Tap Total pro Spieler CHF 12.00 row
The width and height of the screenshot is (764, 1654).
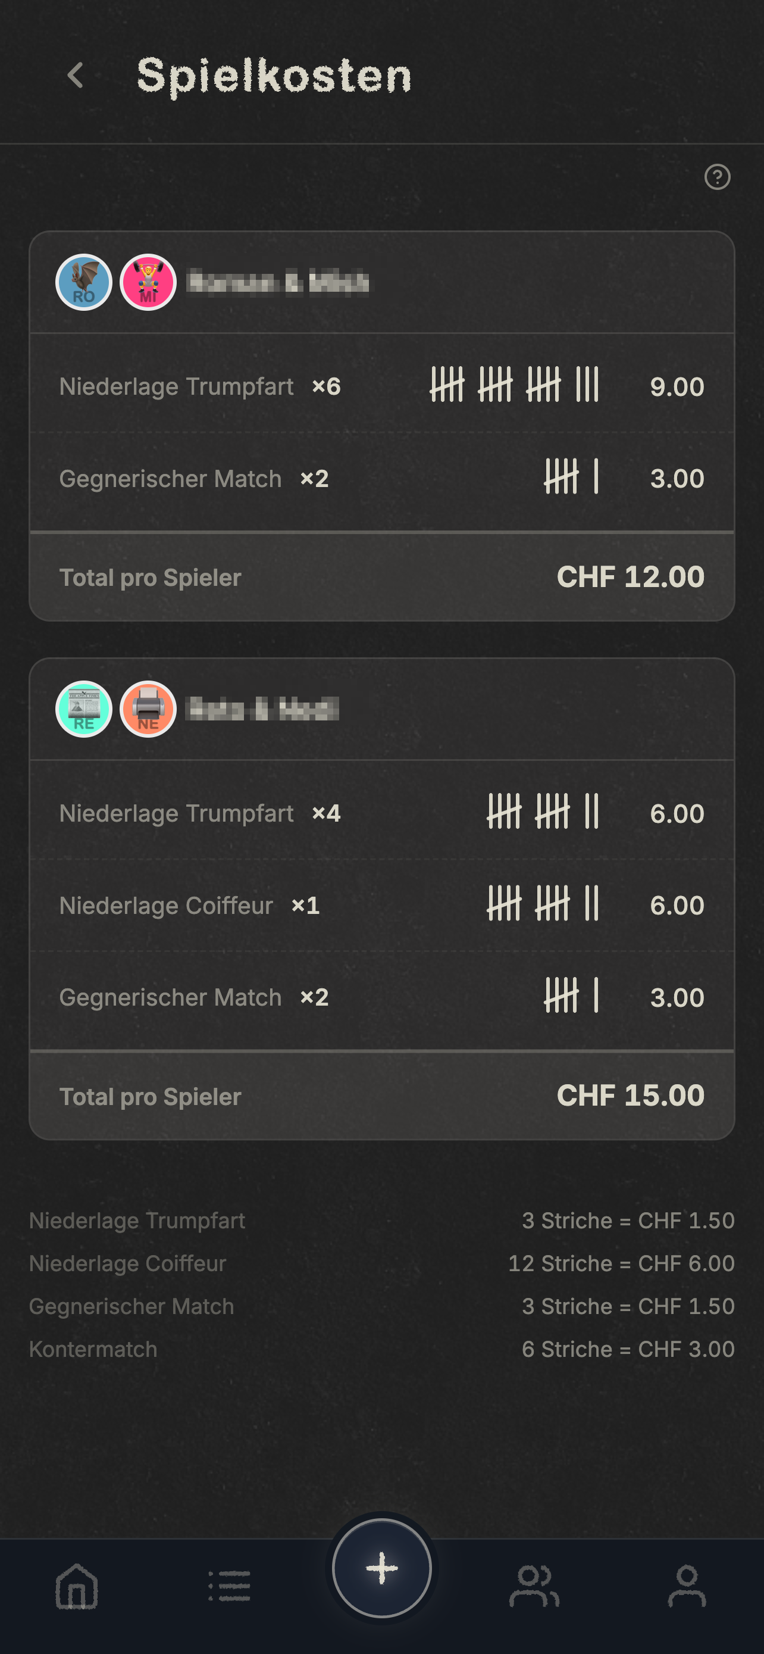[x=381, y=576]
